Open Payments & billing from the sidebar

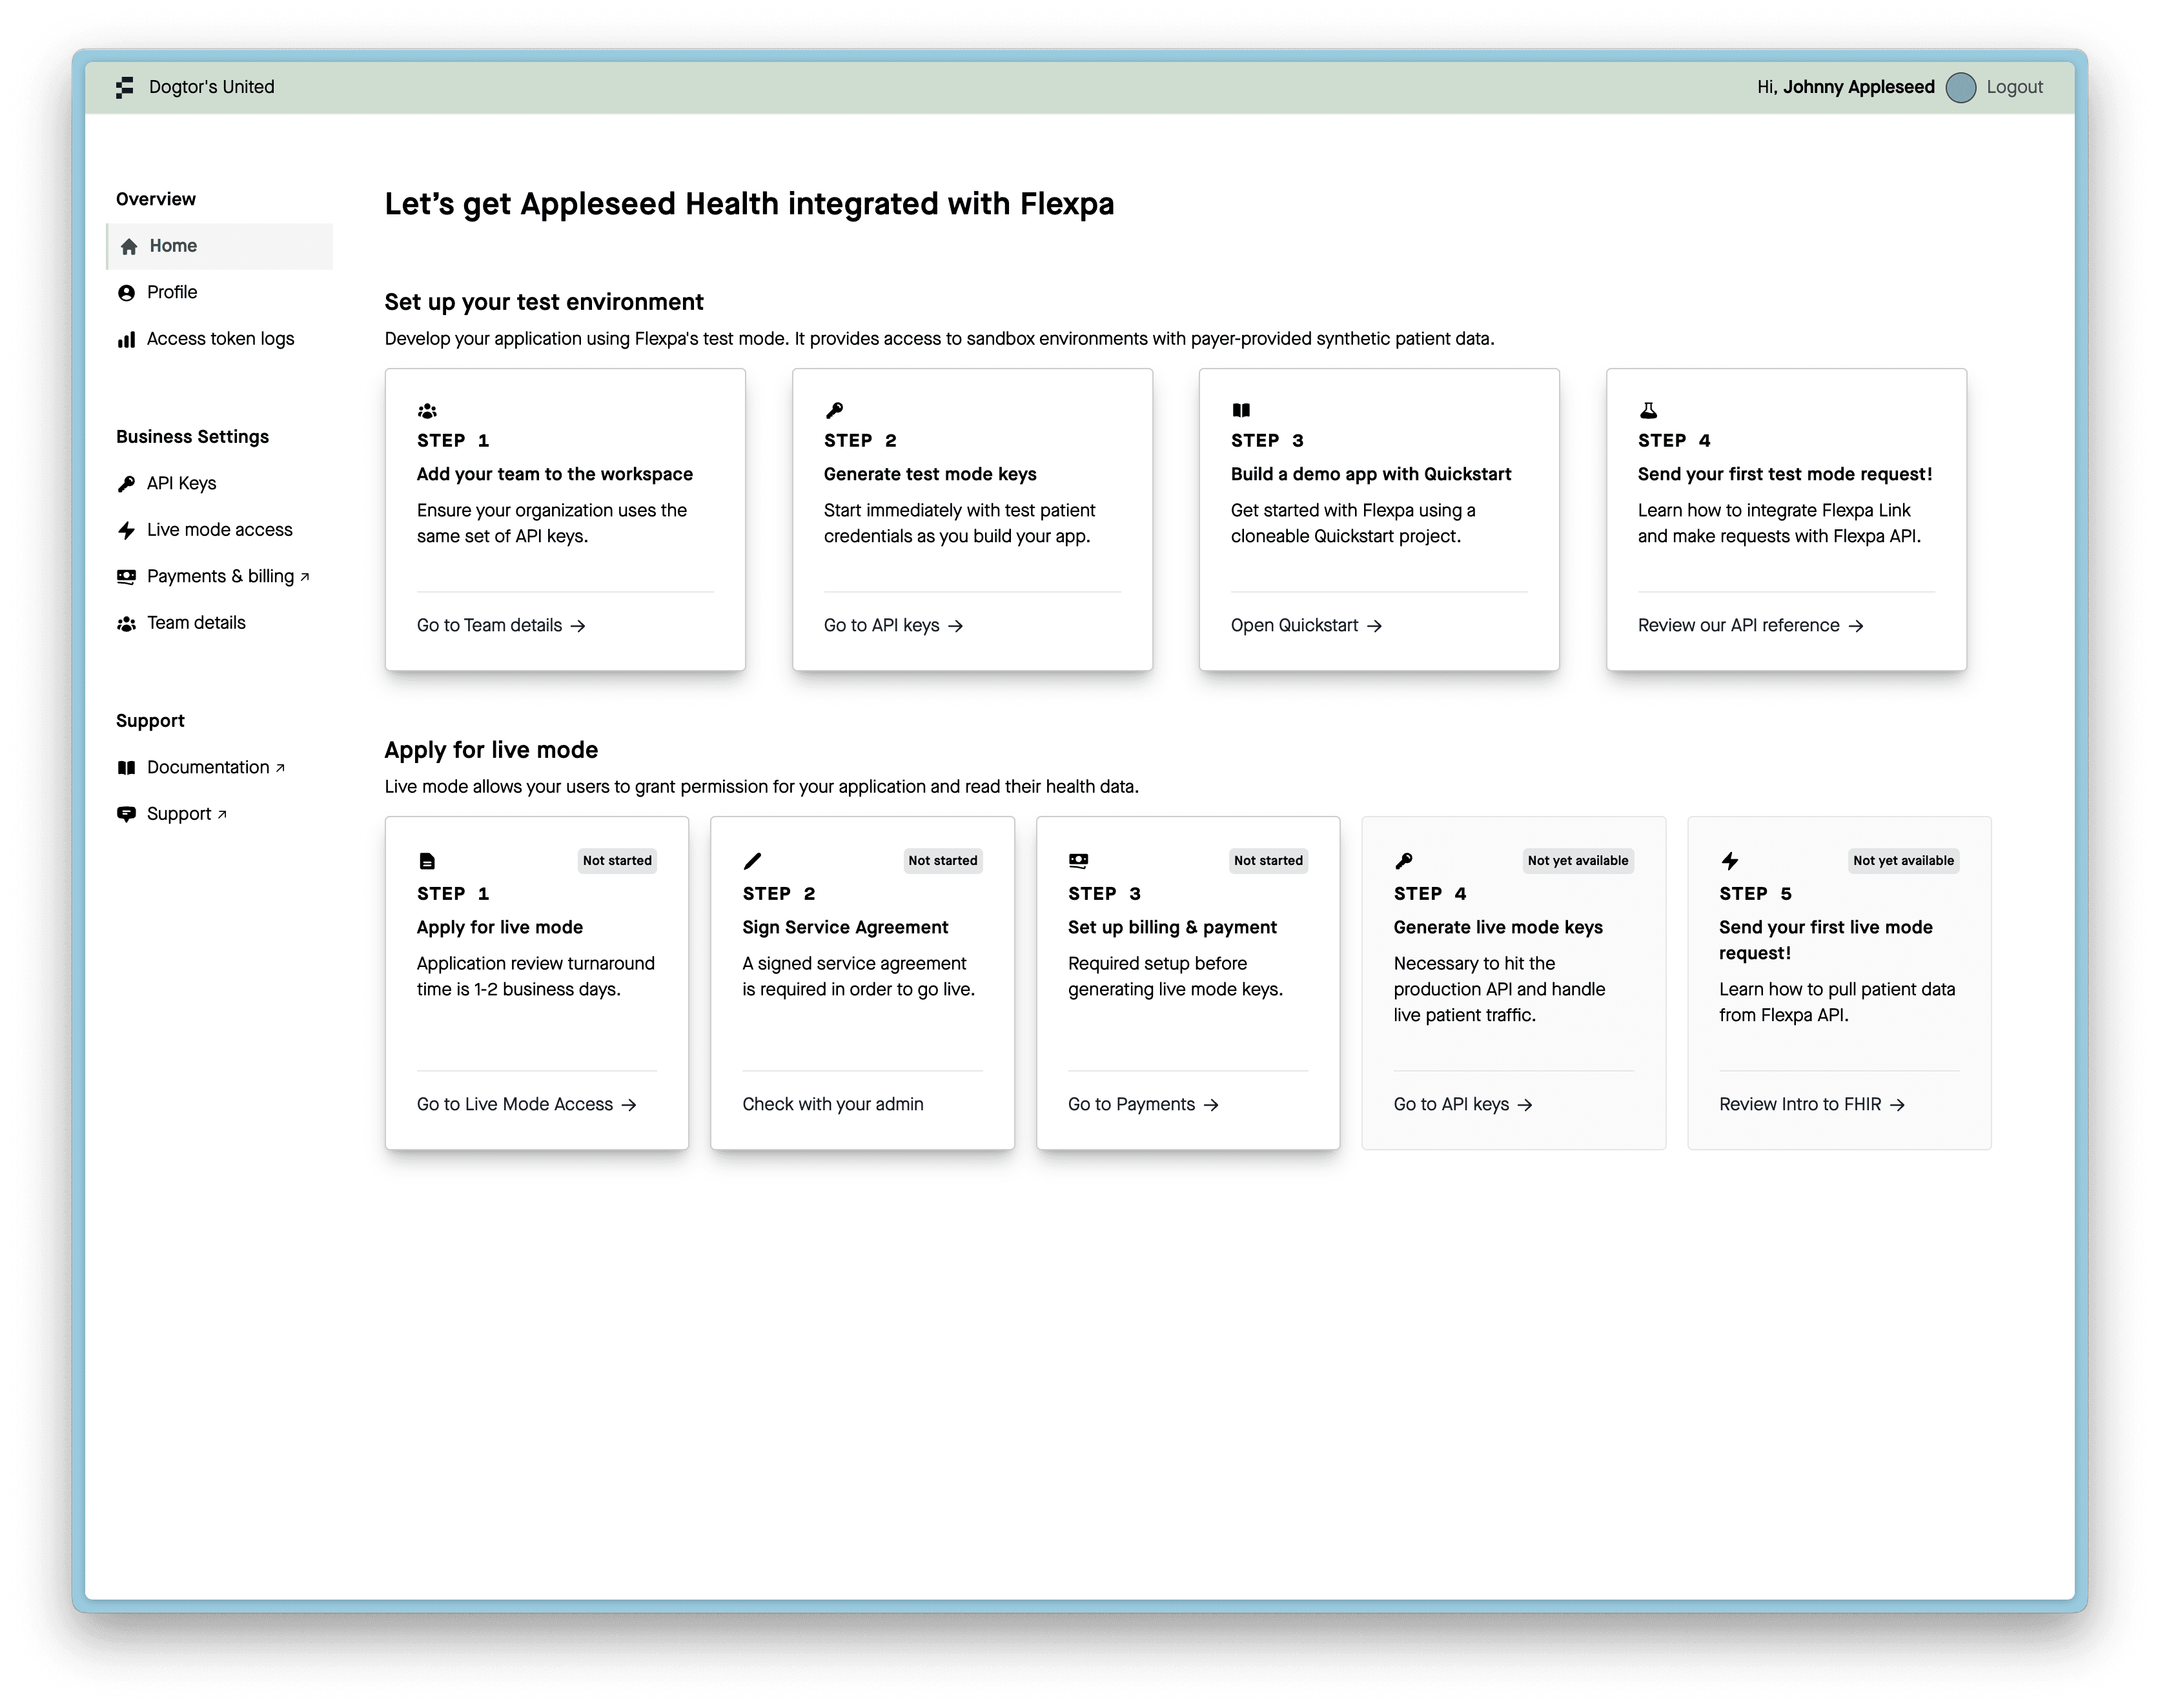click(220, 576)
